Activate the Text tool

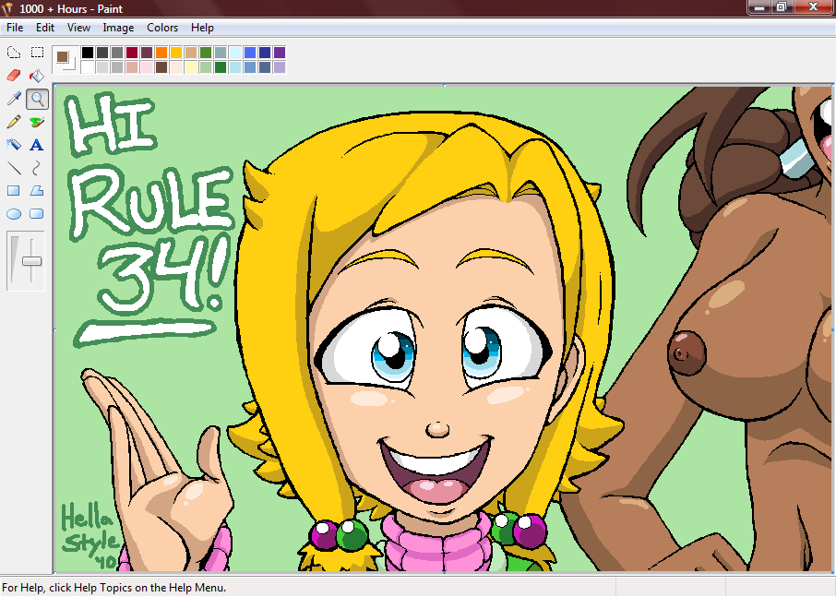click(37, 145)
